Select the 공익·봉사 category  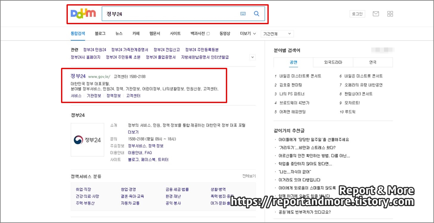[x=173, y=203]
